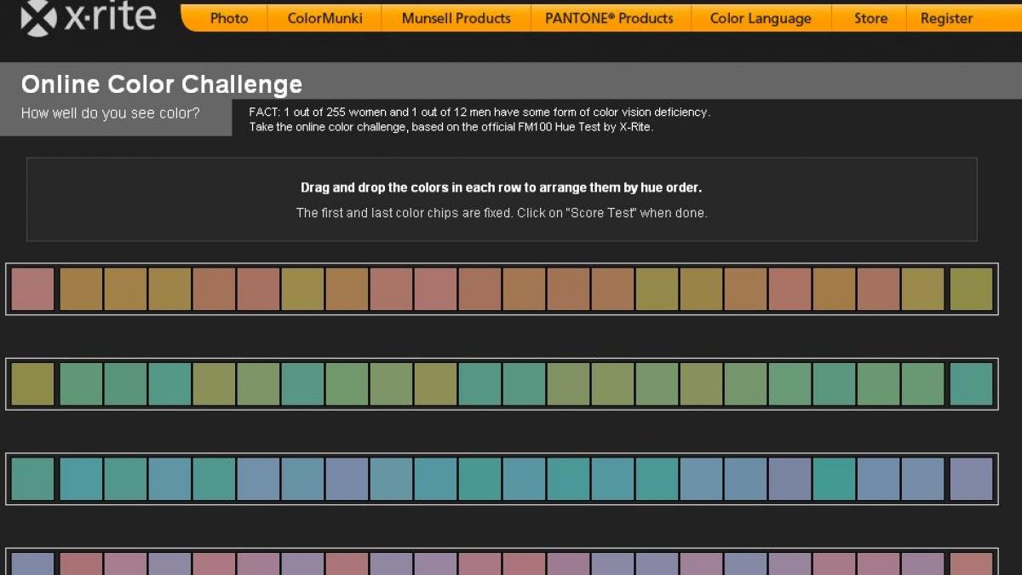This screenshot has width=1022, height=575.
Task: Click the Online Color Challenge heading
Action: [x=162, y=84]
